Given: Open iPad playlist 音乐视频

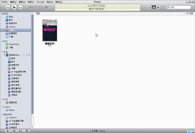Looking at the screenshot, I should [14, 85].
